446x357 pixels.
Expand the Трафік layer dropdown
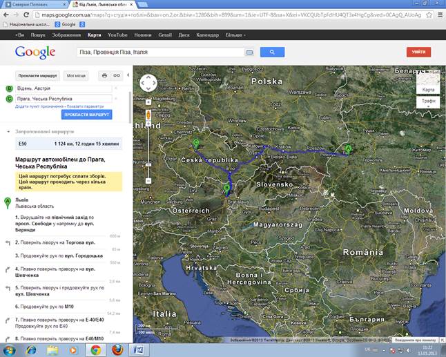coord(428,102)
